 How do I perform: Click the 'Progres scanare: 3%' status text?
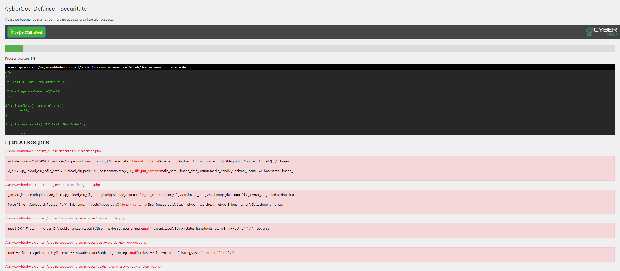click(x=20, y=59)
